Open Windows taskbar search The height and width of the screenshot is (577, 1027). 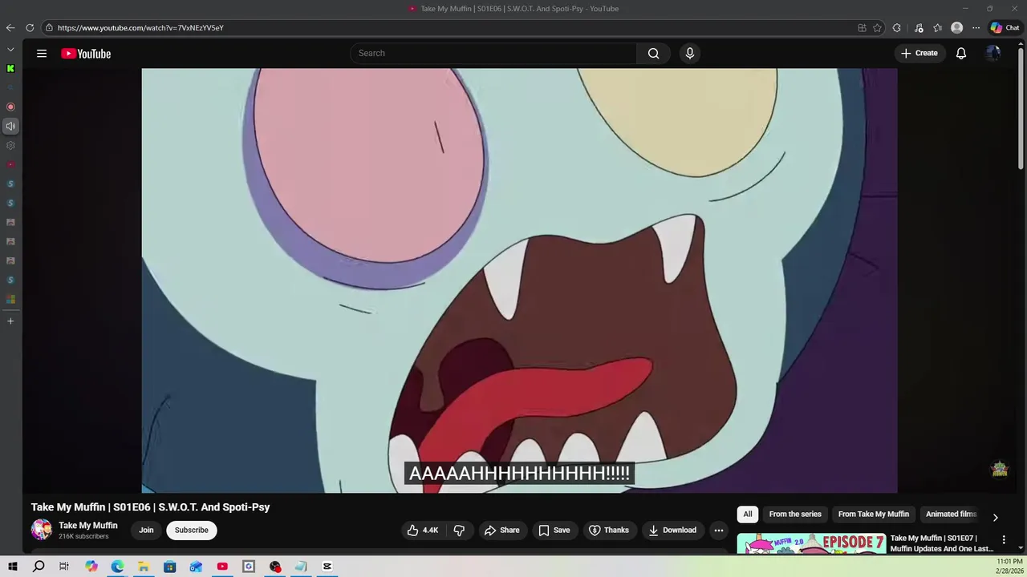[x=39, y=567]
